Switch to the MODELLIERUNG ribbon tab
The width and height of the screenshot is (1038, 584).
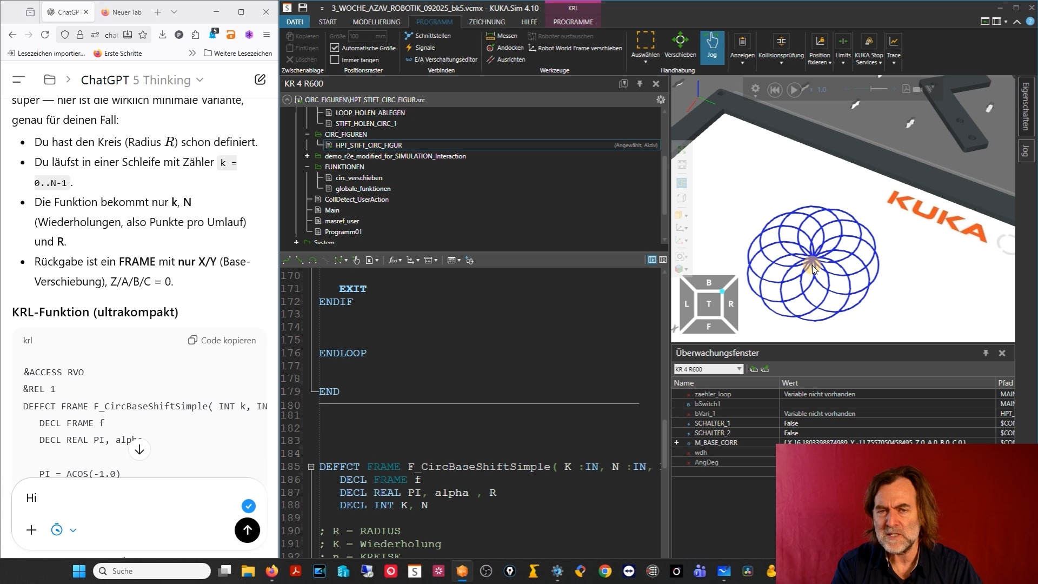pos(376,22)
